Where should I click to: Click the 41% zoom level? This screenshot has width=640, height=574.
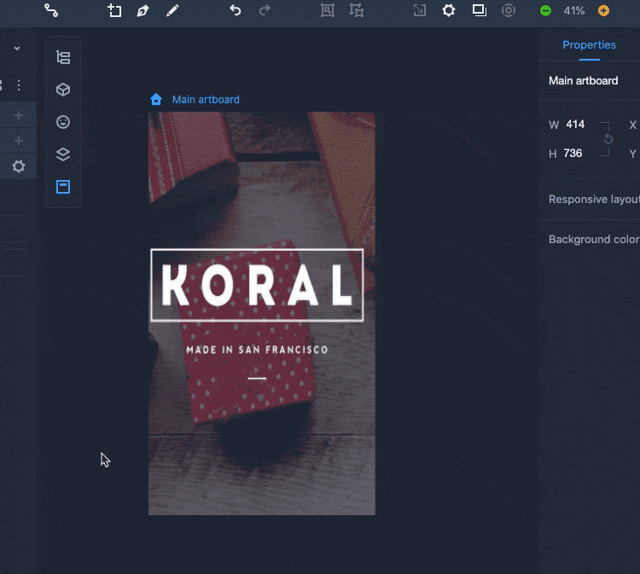pos(574,11)
